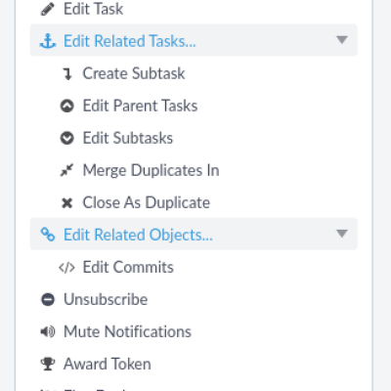Viewport: 391px width, 391px height.
Task: Click the X icon for Close As Duplicate
Action: [67, 202]
